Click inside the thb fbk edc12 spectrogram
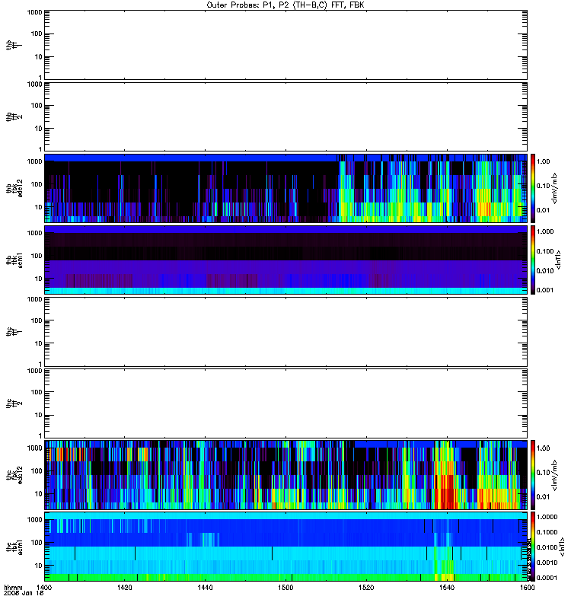Viewport: 571px width, 609px height. click(286, 188)
